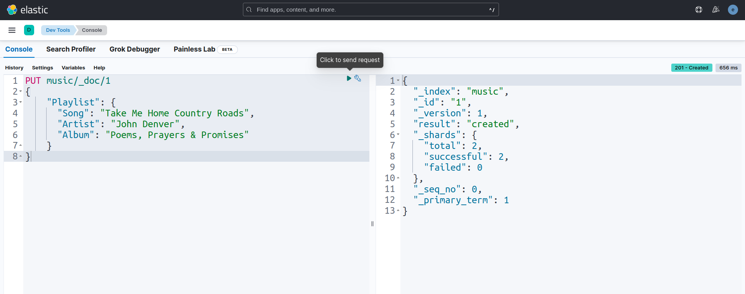Open the Painless Lab tab
Image resolution: width=745 pixels, height=294 pixels.
coord(194,49)
